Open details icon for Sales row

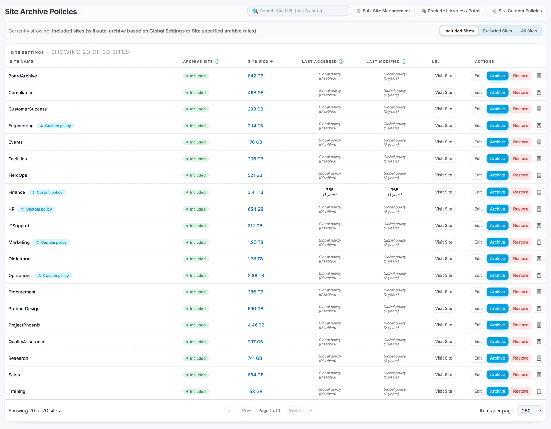(x=539, y=375)
